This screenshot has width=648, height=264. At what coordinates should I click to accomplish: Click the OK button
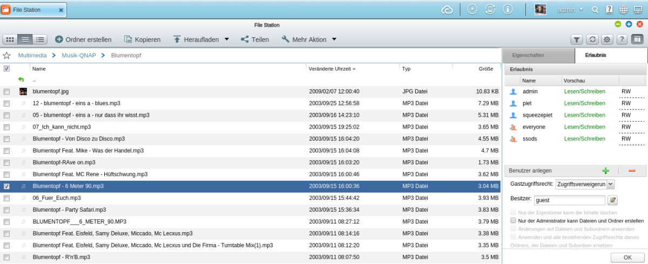click(x=627, y=258)
